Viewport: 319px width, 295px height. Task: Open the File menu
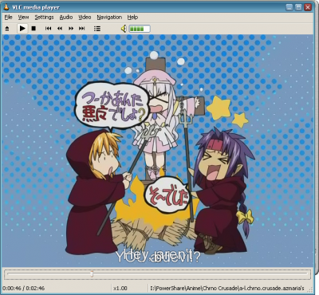pyautogui.click(x=9, y=18)
